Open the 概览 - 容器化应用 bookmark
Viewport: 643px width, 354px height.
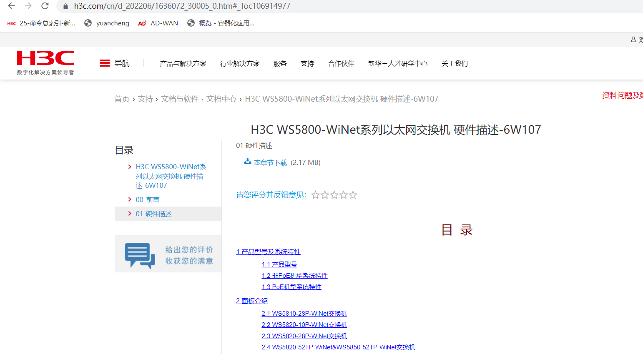(221, 23)
